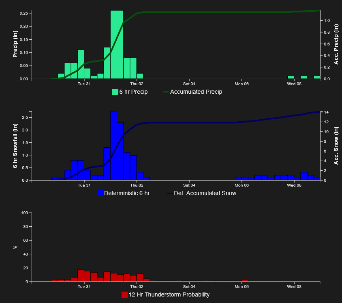Click the 'Det. Accumulated Snow' legend label

(205, 193)
